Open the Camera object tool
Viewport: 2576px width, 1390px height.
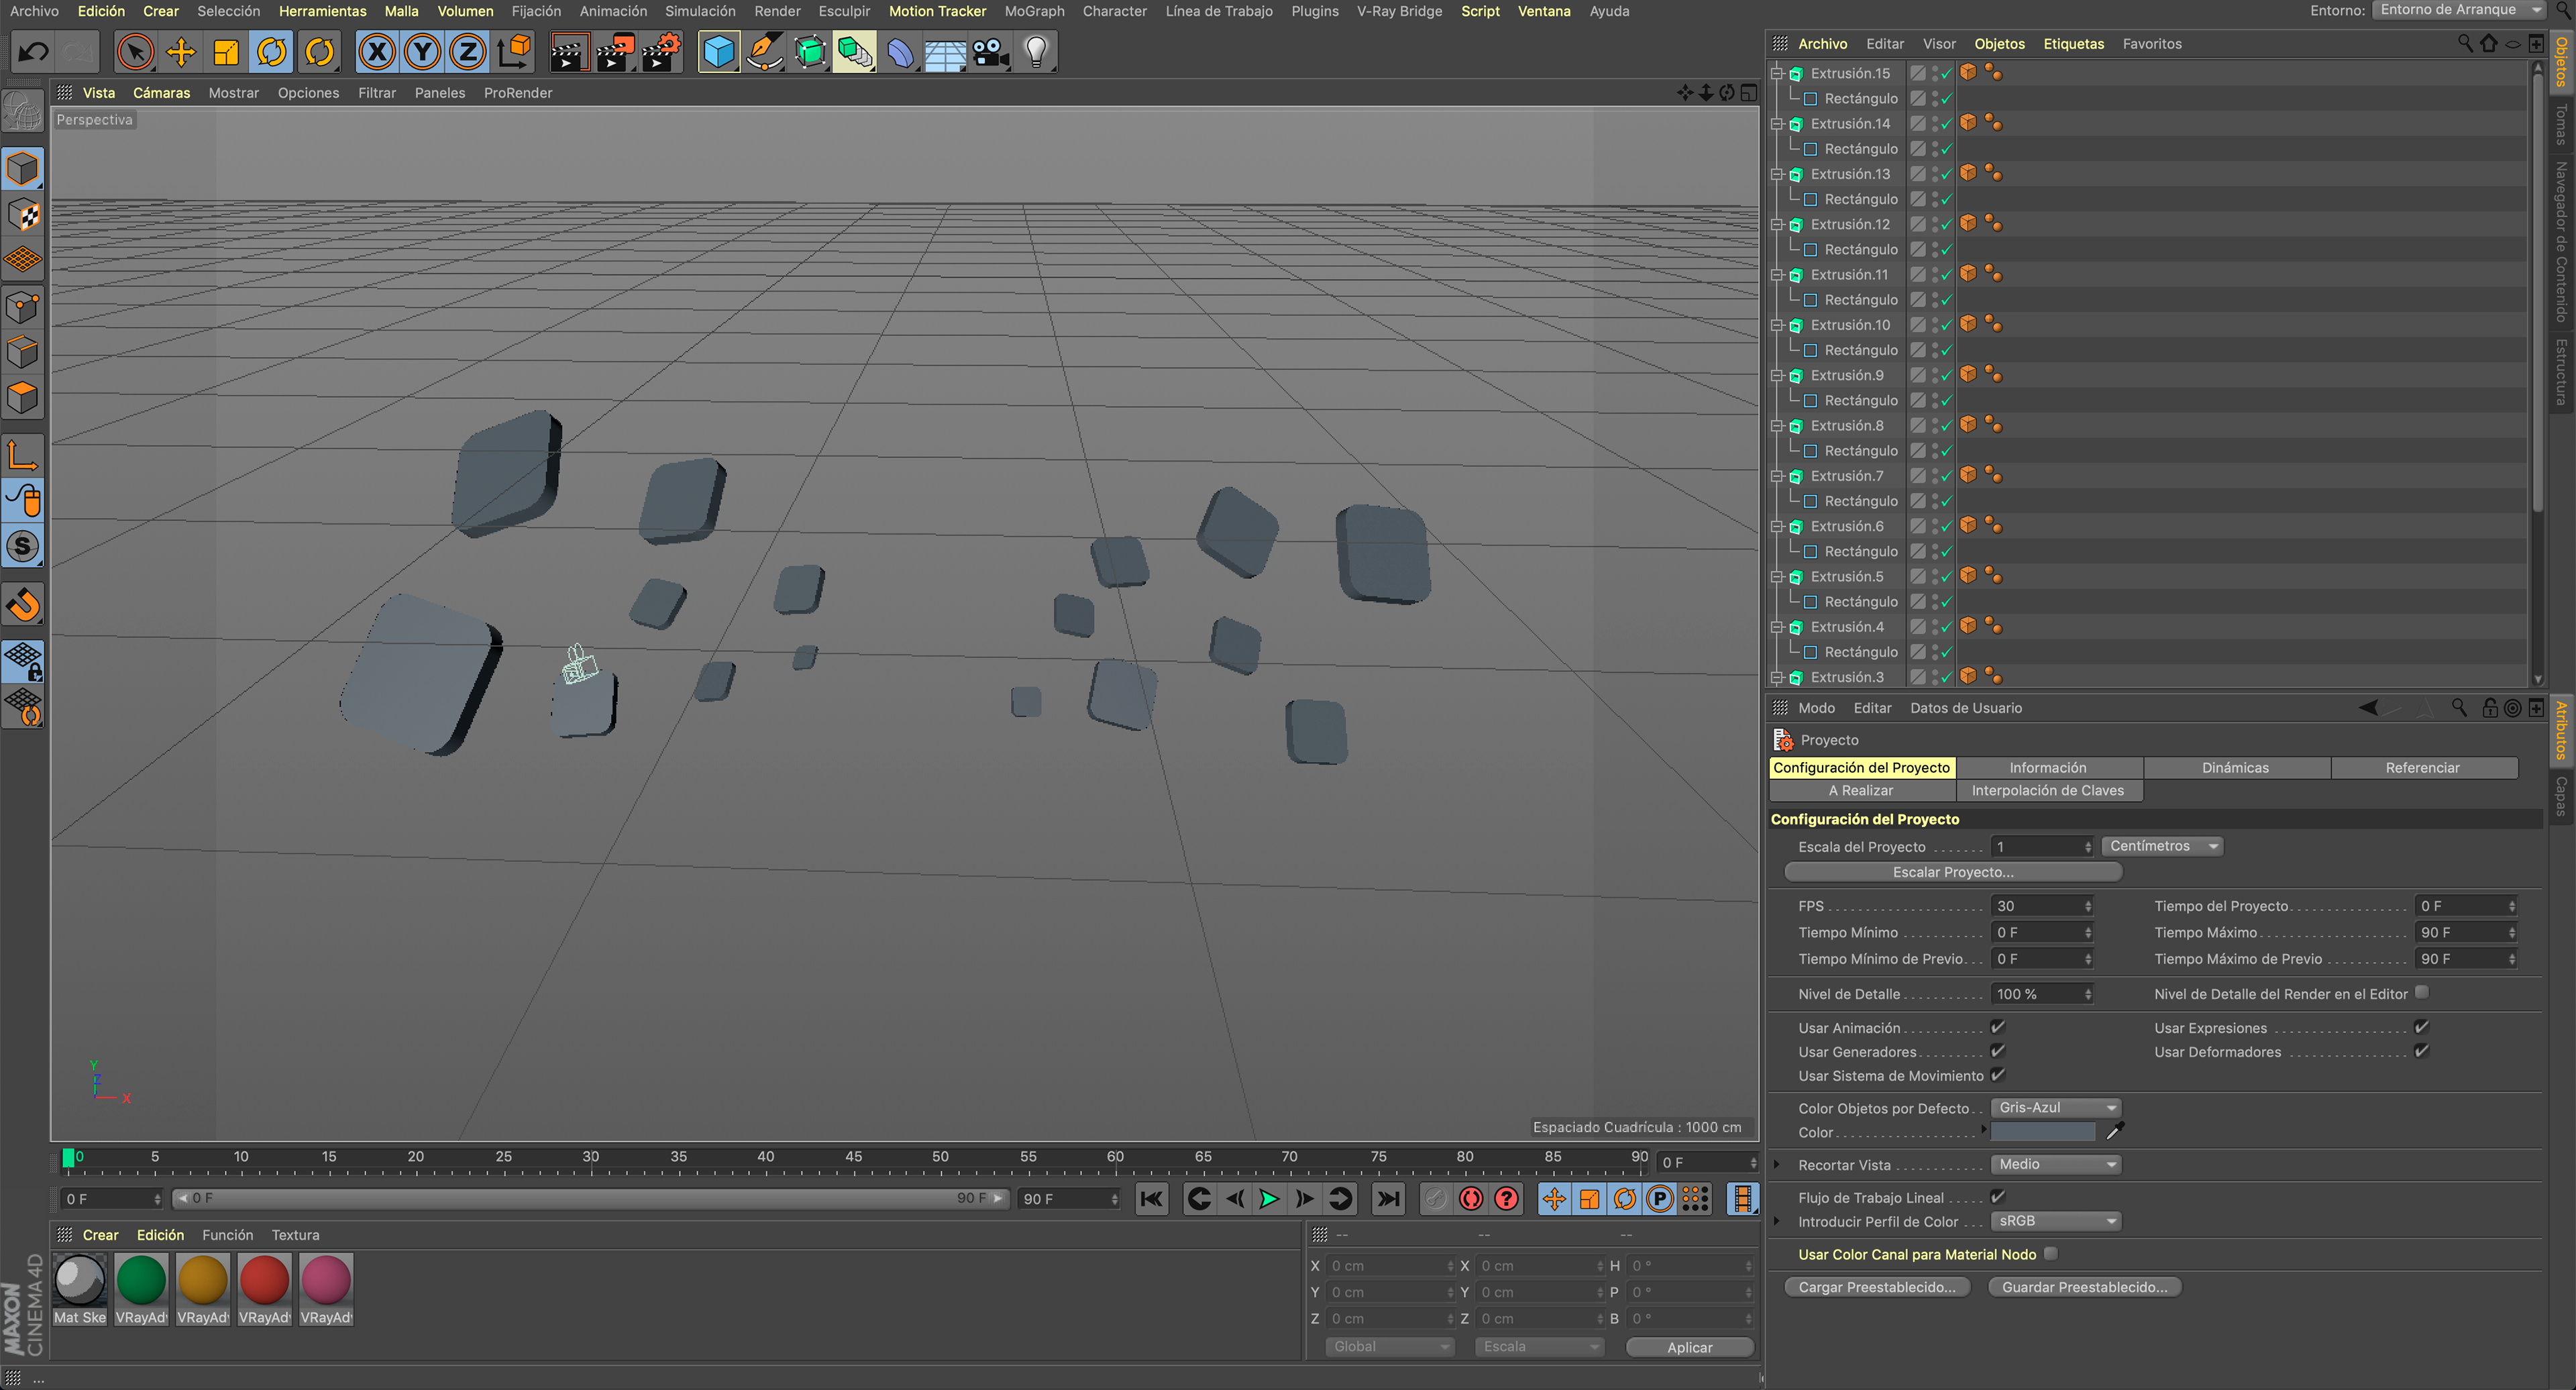(x=990, y=52)
